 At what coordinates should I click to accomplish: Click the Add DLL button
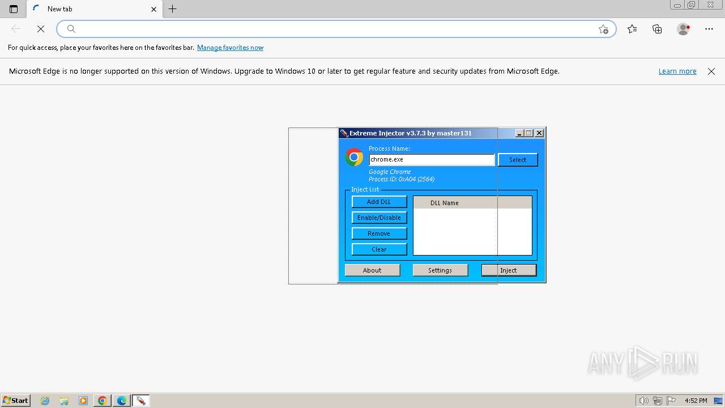(379, 202)
